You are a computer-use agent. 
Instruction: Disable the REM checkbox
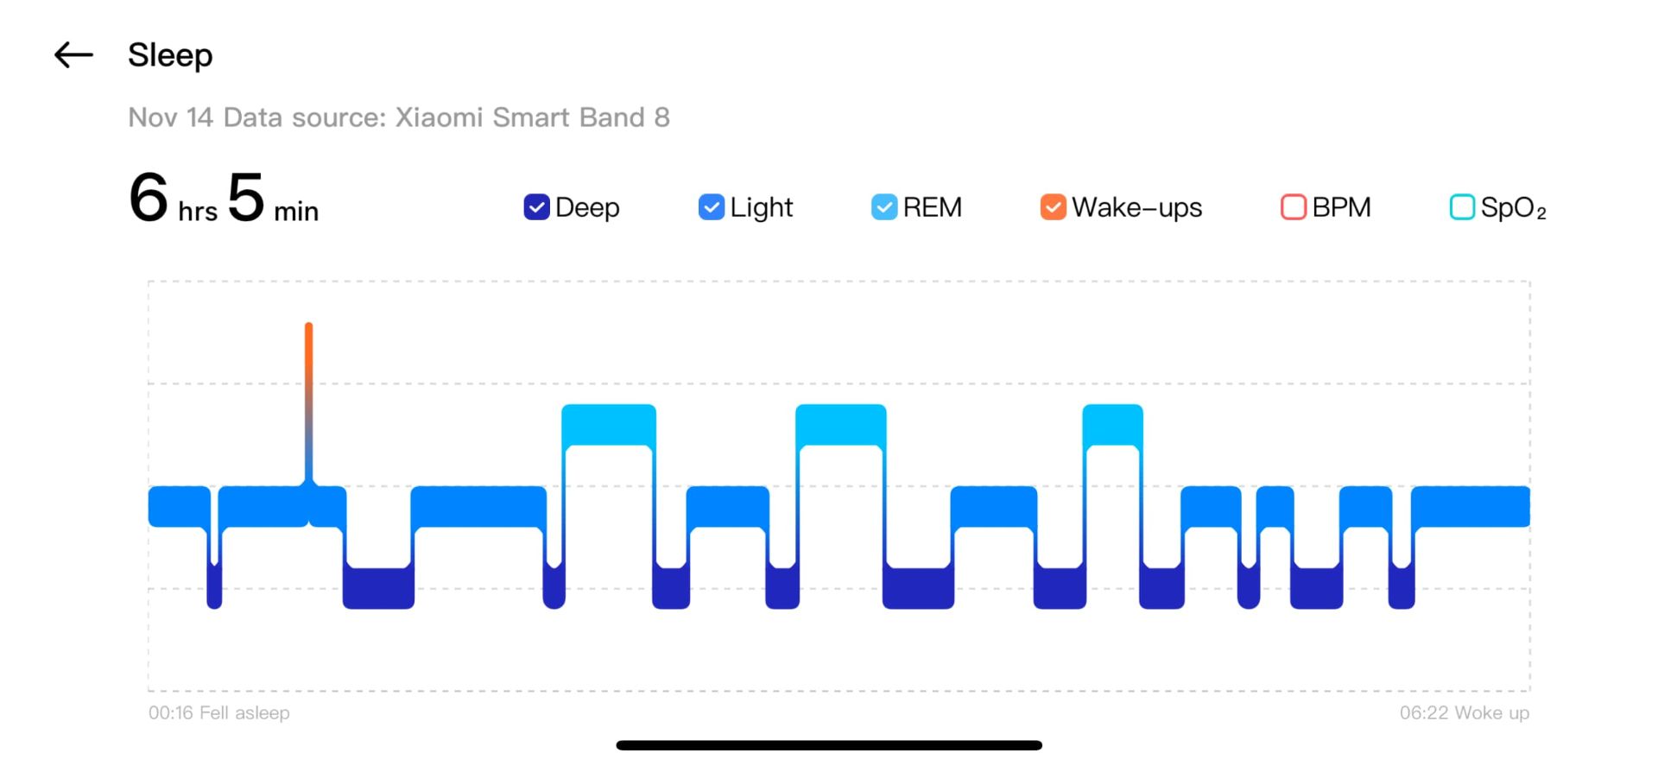pyautogui.click(x=884, y=207)
